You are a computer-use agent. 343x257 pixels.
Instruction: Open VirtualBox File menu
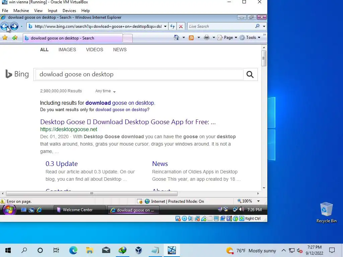pos(5,10)
